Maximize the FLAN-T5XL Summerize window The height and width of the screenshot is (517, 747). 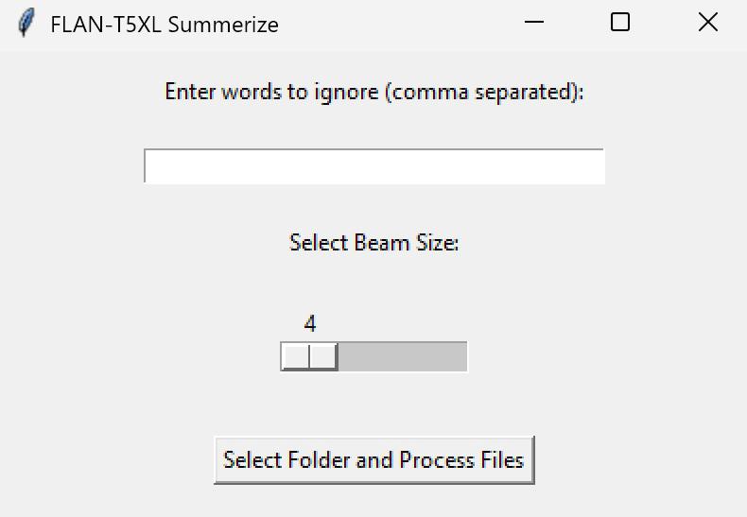click(x=619, y=23)
